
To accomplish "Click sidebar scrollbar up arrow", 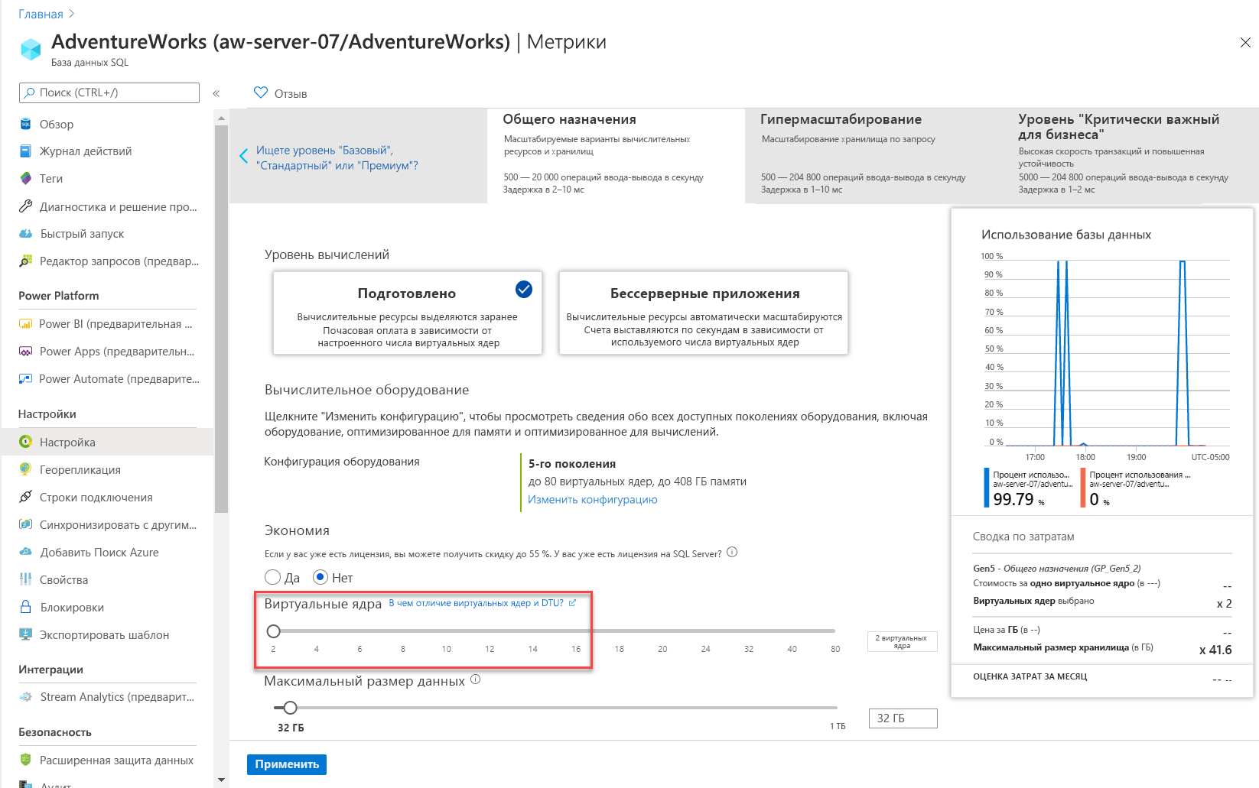I will click(x=222, y=118).
